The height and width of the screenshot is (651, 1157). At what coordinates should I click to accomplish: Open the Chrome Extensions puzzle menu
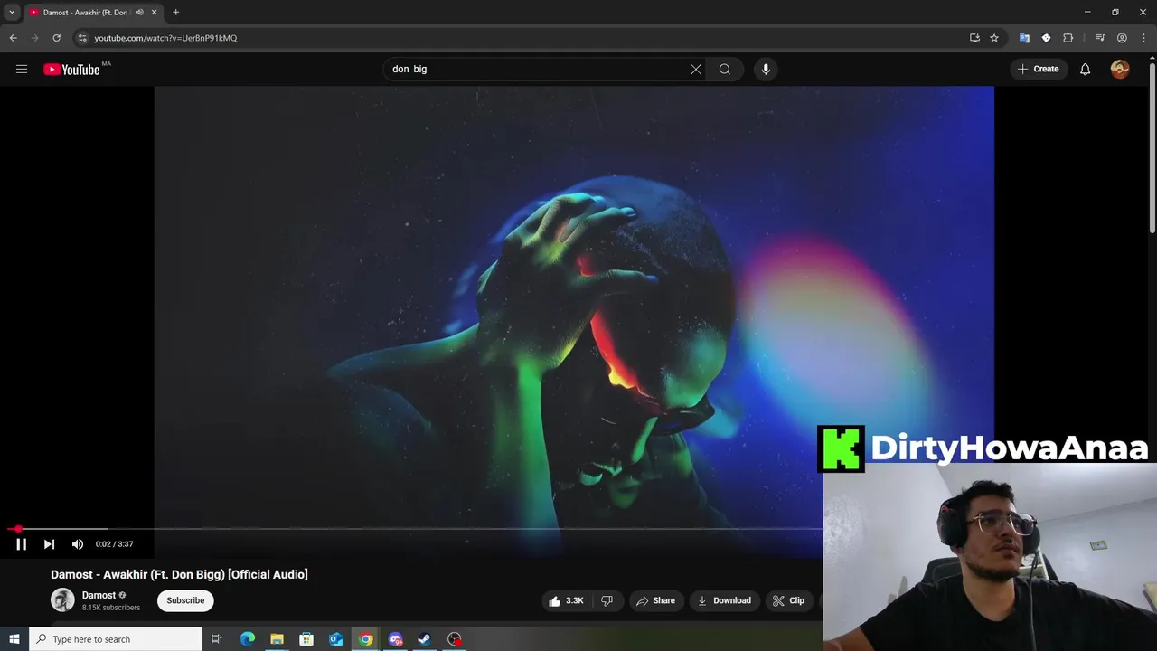(1068, 38)
